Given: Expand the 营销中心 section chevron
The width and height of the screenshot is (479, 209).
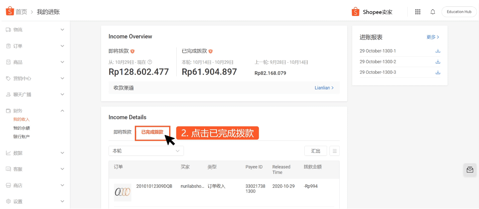Looking at the screenshot, I should pos(62,78).
